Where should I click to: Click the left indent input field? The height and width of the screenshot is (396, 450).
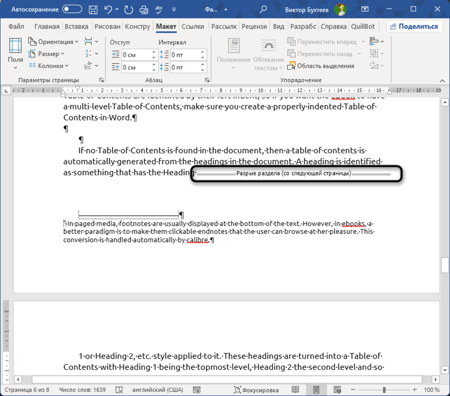[135, 55]
